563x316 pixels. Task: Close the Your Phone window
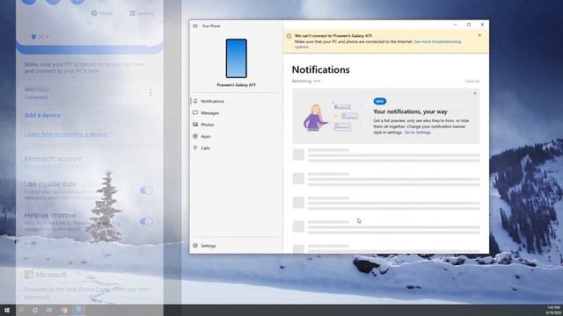[482, 25]
